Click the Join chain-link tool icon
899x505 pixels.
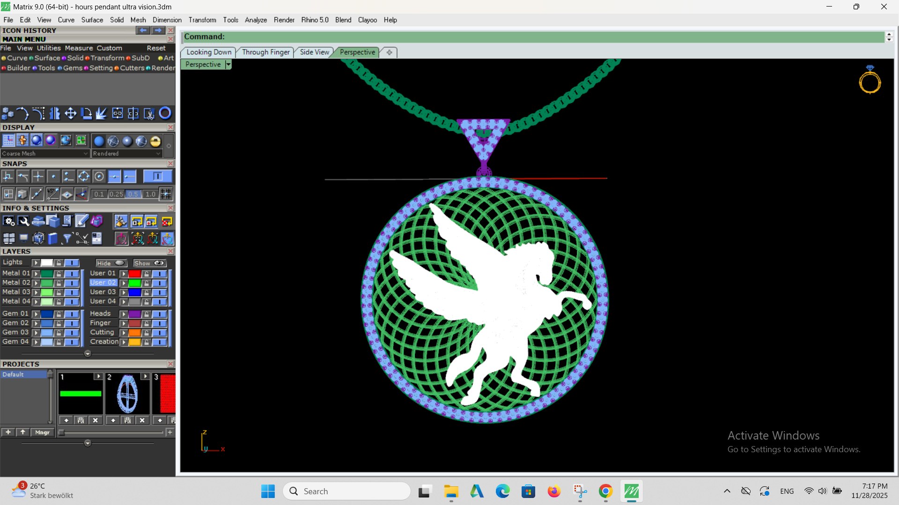point(118,114)
